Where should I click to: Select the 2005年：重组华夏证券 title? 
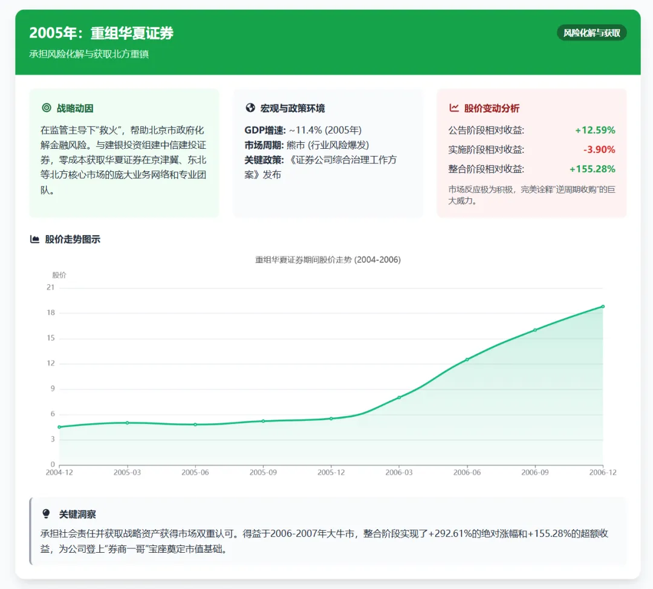(x=101, y=33)
